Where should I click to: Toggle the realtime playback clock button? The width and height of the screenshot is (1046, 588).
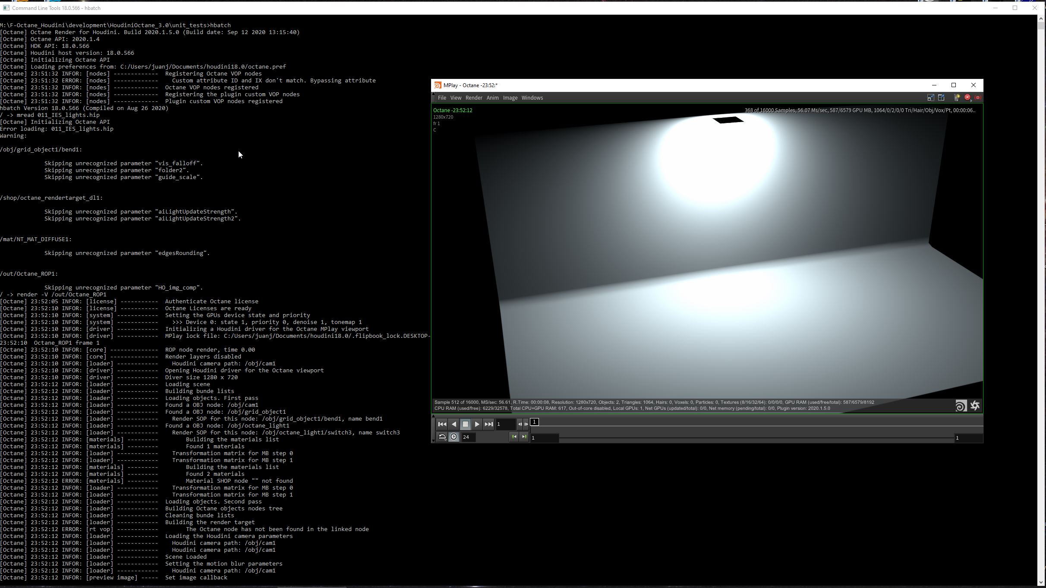click(x=454, y=437)
